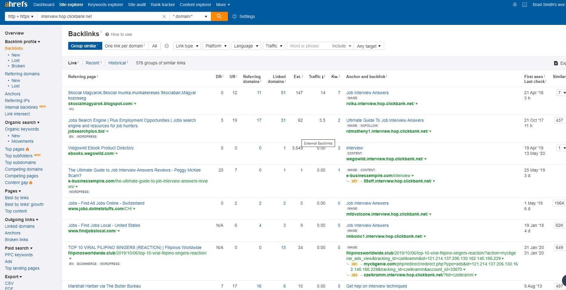This screenshot has width=566, height=290.
Task: Open Top subdomains in sidebar
Action: [20, 162]
